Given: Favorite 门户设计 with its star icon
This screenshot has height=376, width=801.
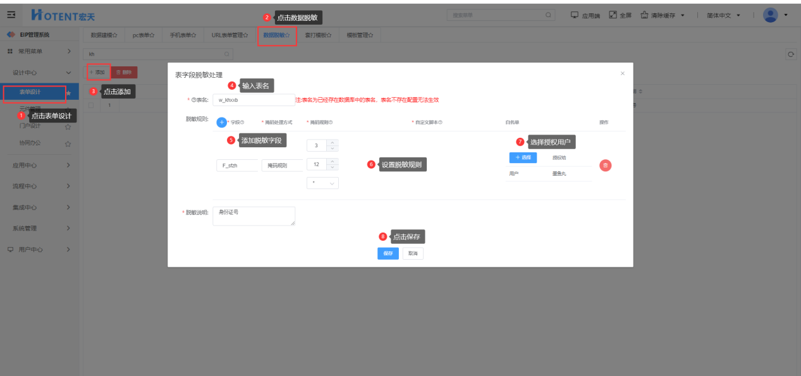Looking at the screenshot, I should click(68, 126).
